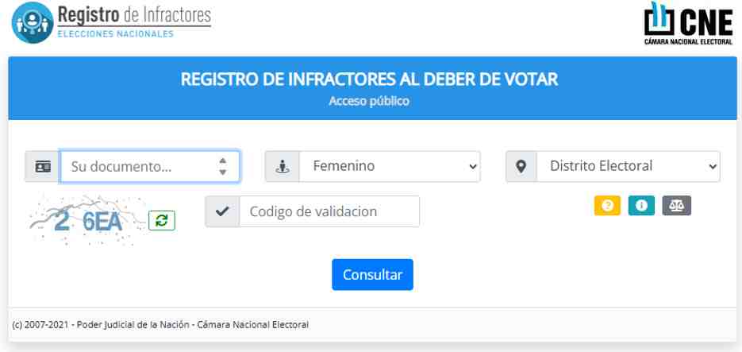742x352 pixels.
Task: Expand the Distrito Electoral dropdown
Action: (x=629, y=166)
